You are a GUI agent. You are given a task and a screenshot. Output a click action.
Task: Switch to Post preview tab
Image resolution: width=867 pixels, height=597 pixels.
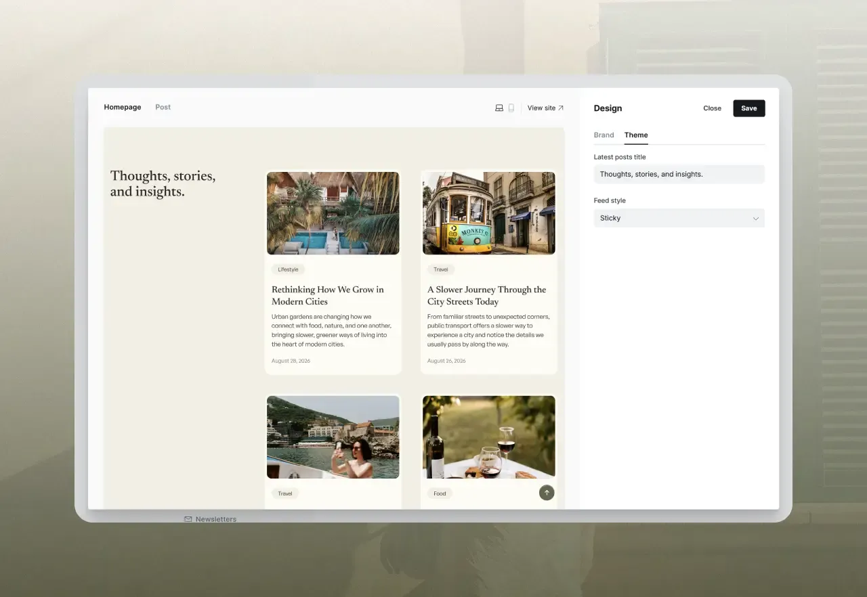(163, 107)
